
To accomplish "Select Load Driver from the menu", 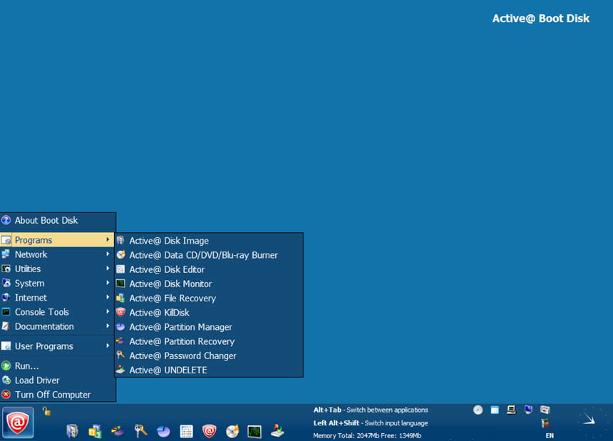I will point(57,380).
